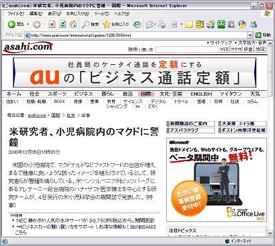
Task: Open the Search magnifier toolbar button
Action: (90, 24)
